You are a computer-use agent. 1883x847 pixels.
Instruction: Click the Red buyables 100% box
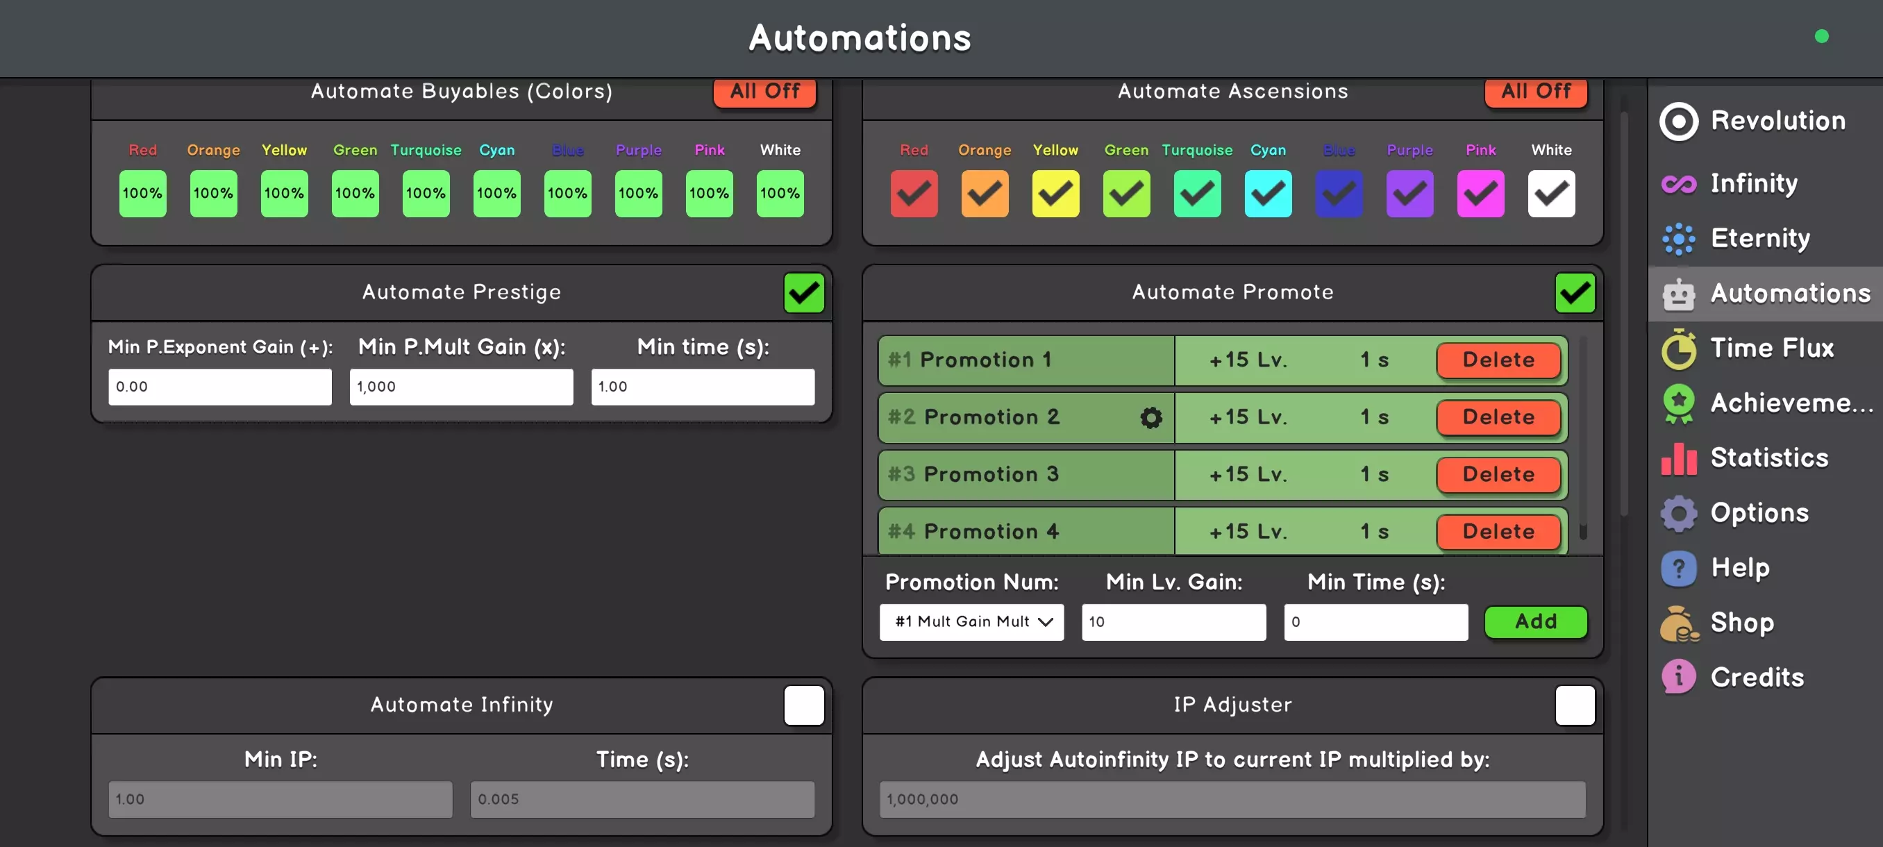pos(142,194)
